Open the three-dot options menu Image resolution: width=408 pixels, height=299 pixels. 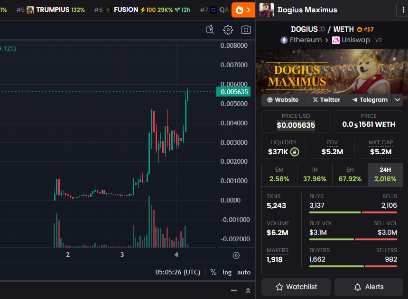pyautogui.click(x=403, y=10)
